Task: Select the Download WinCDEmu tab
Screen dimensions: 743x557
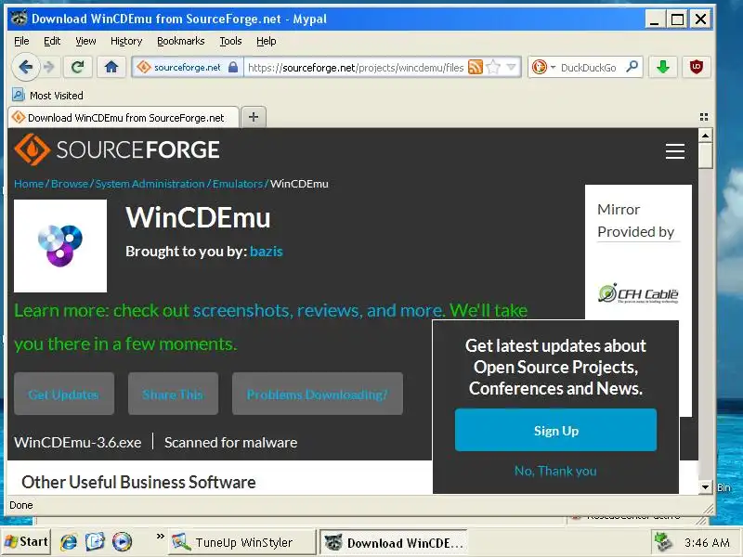Action: [x=124, y=118]
